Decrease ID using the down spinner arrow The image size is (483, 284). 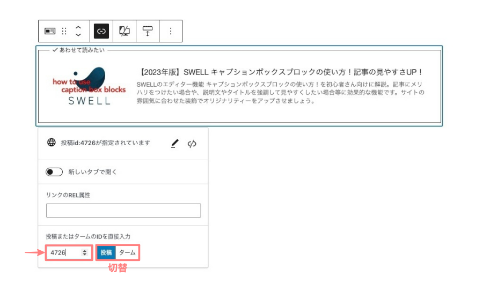84,254
